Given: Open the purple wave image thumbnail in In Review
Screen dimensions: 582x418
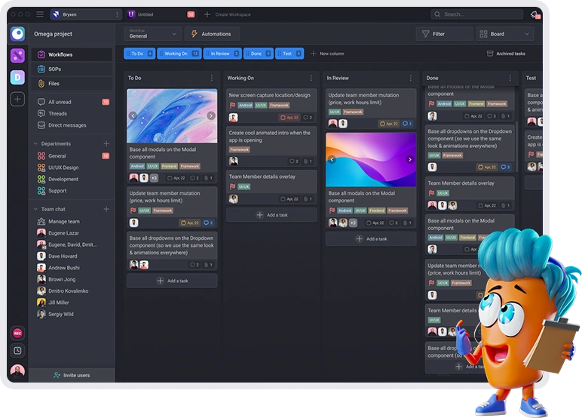Looking at the screenshot, I should click(371, 159).
